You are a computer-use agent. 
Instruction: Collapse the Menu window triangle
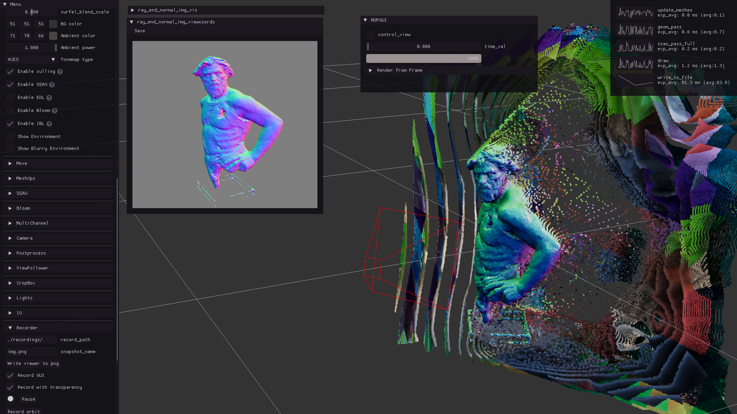(x=5, y=4)
